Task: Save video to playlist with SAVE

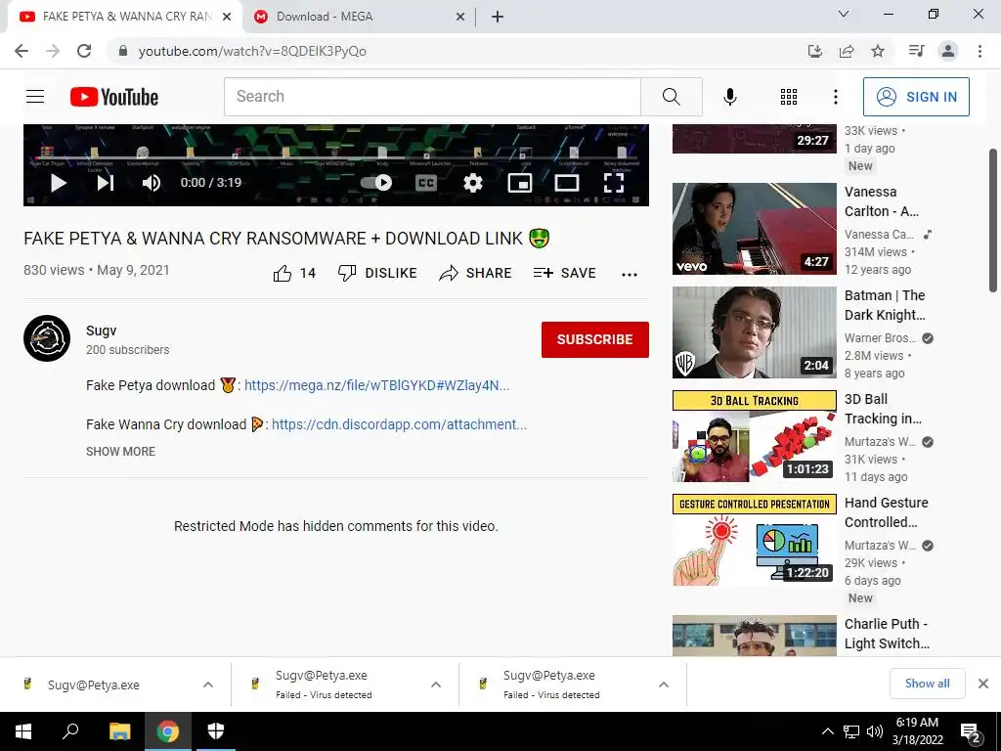Action: pyautogui.click(x=564, y=274)
